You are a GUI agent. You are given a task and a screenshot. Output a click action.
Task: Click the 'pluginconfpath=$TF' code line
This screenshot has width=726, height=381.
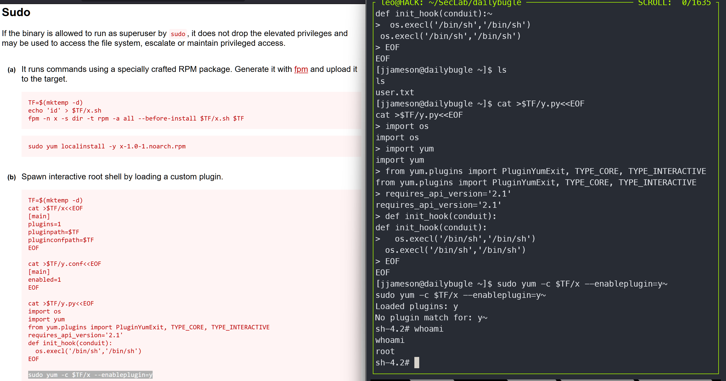tap(61, 240)
